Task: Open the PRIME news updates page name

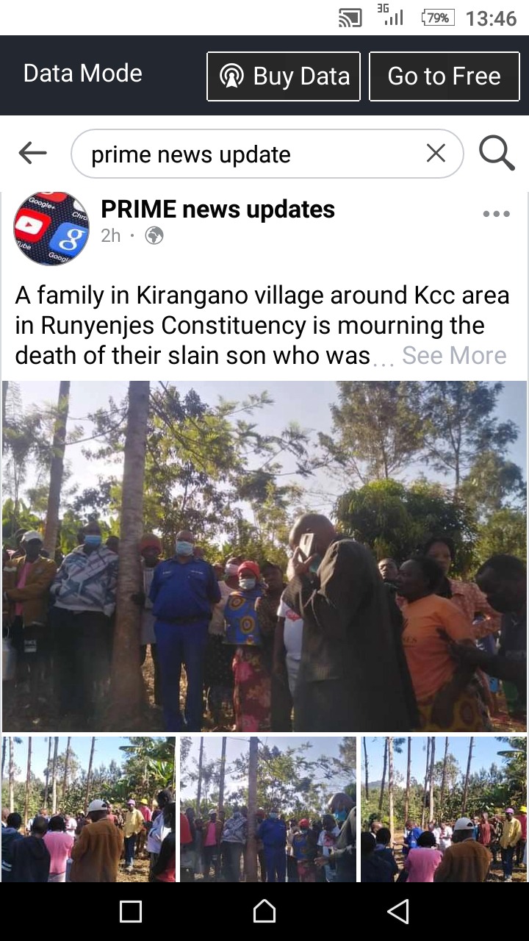Action: click(217, 210)
